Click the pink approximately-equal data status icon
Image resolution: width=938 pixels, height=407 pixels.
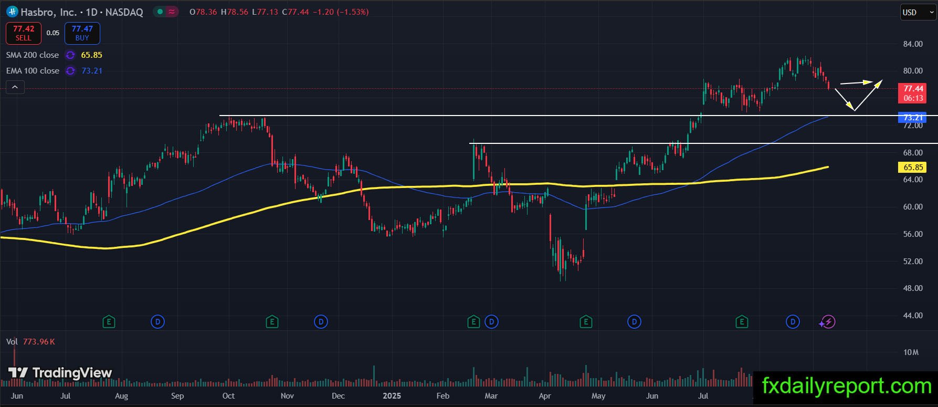coord(172,12)
